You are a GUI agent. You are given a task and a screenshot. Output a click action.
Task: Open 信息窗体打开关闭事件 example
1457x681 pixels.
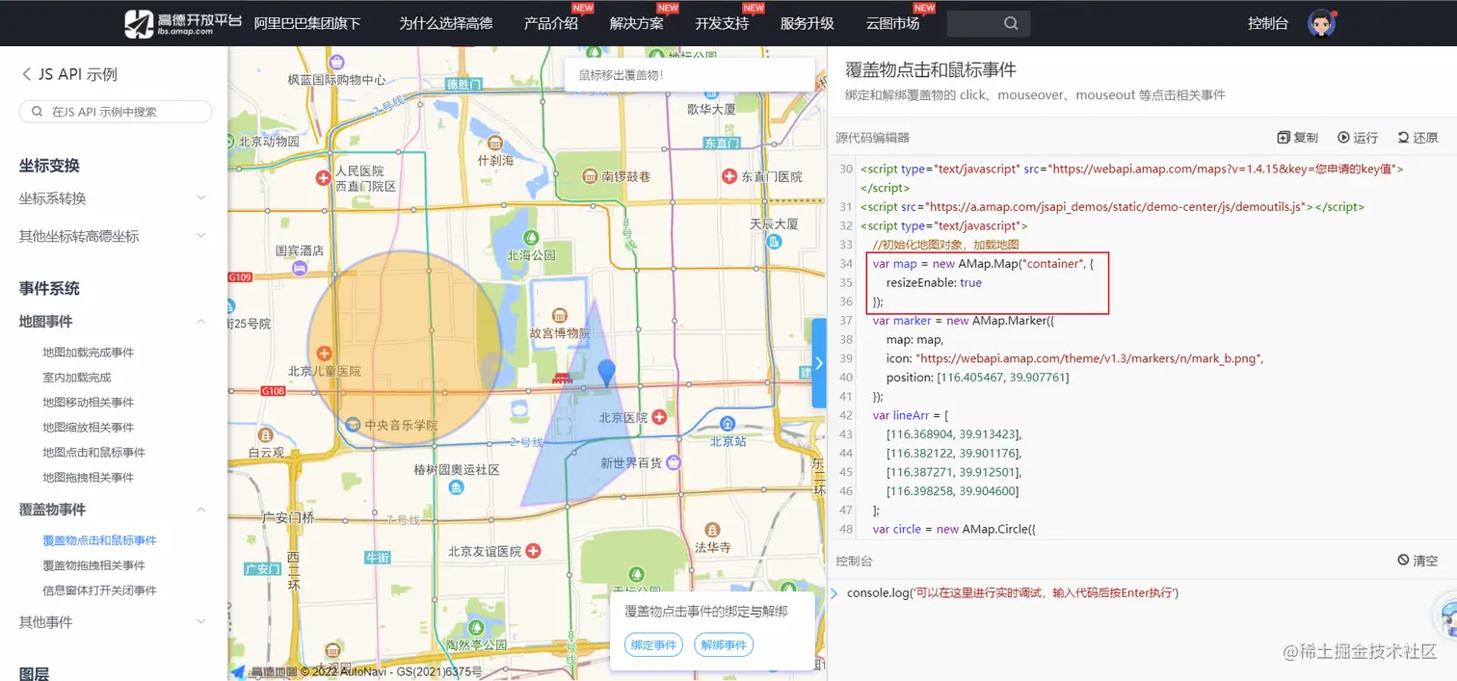(x=100, y=590)
